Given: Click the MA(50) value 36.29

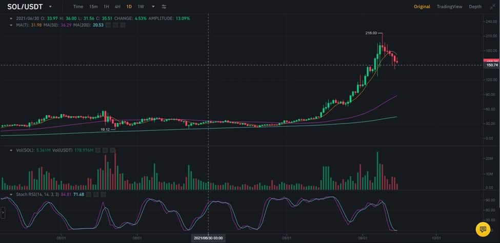Looking at the screenshot, I should [66, 25].
